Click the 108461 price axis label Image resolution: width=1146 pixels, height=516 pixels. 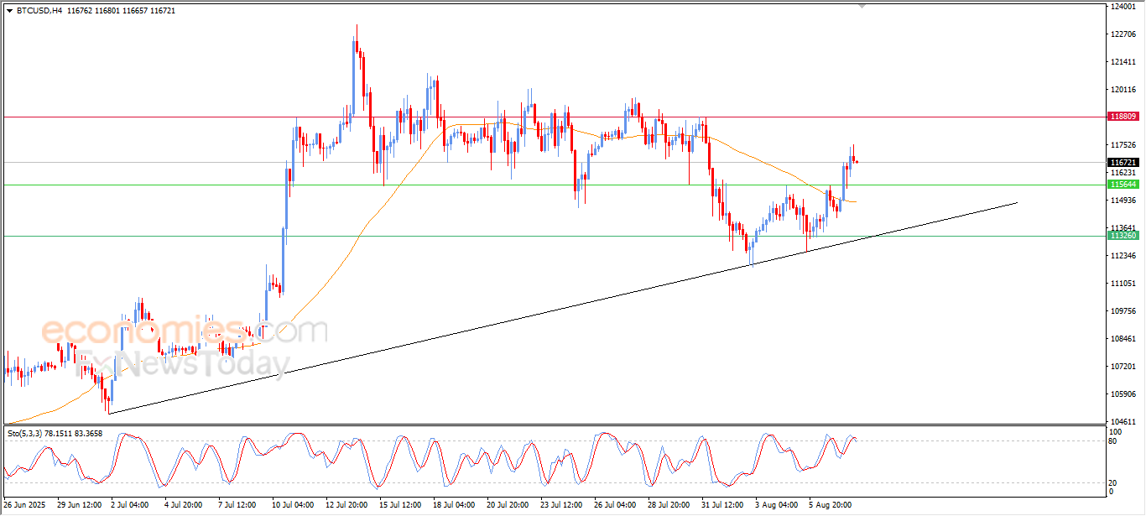tap(1123, 339)
